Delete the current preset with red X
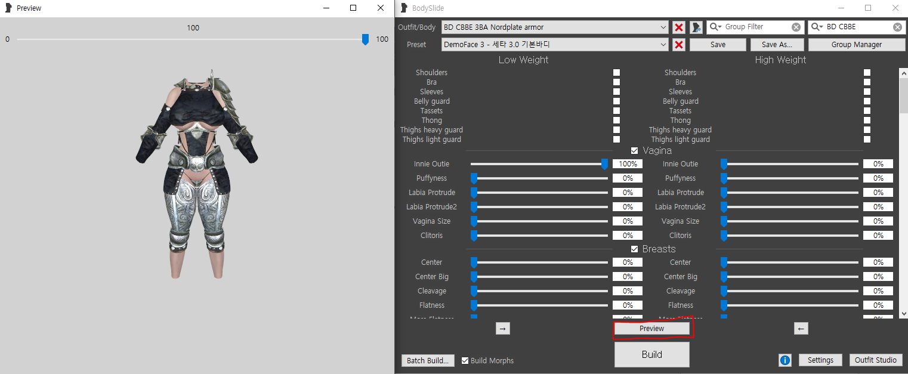 tap(678, 45)
